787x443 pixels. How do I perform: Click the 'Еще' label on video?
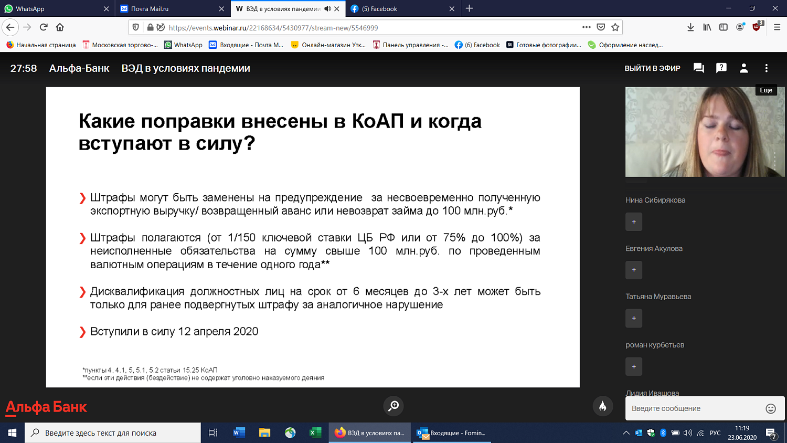(x=766, y=90)
